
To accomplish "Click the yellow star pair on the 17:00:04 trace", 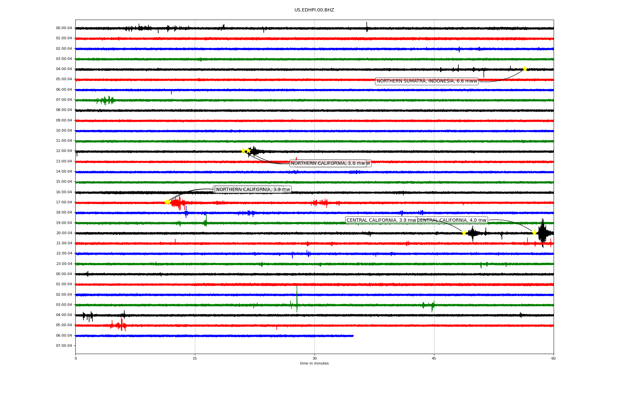I will (x=167, y=202).
